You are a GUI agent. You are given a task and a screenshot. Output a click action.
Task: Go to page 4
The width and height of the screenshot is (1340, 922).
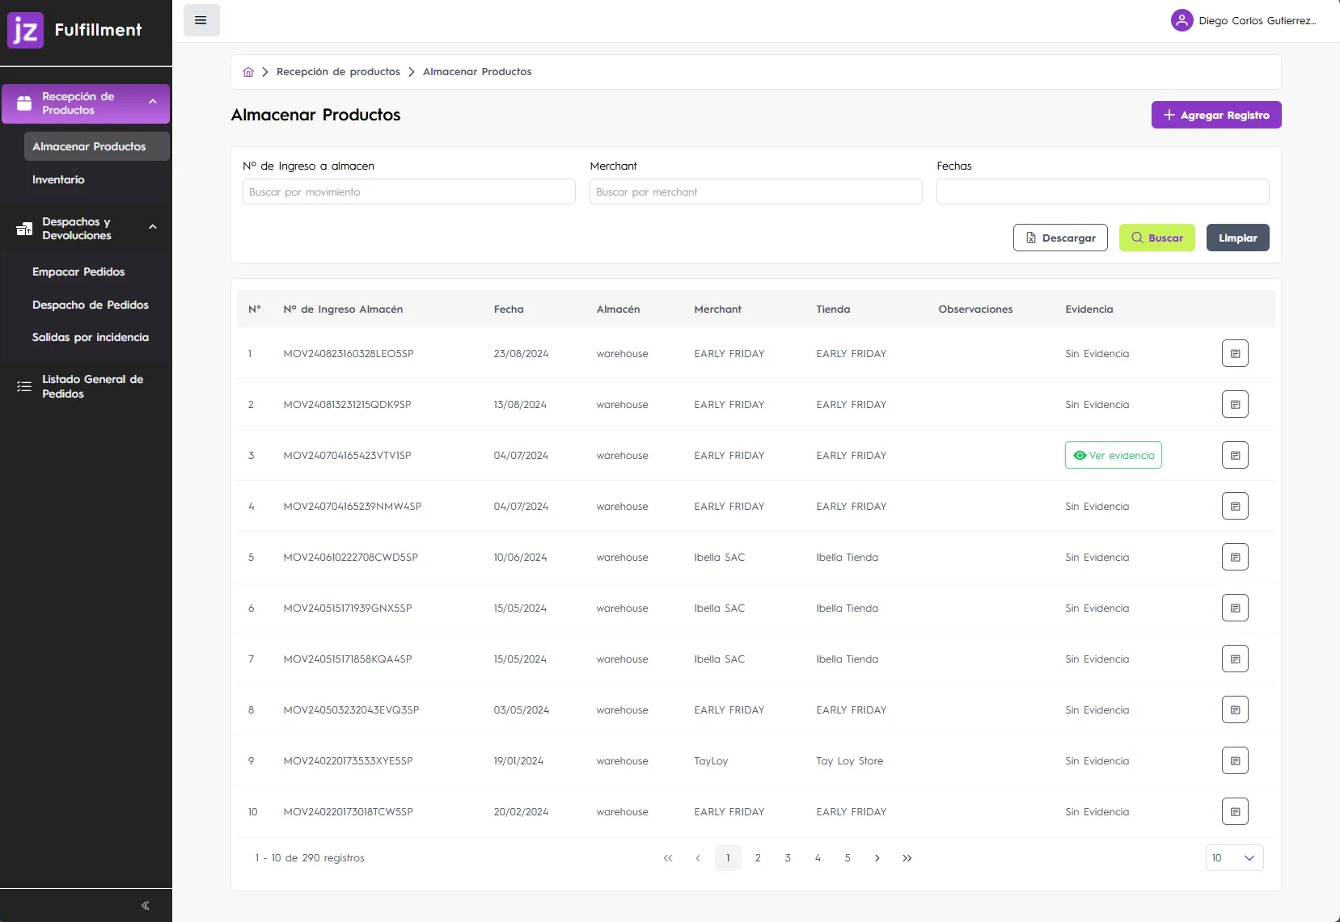click(x=818, y=858)
